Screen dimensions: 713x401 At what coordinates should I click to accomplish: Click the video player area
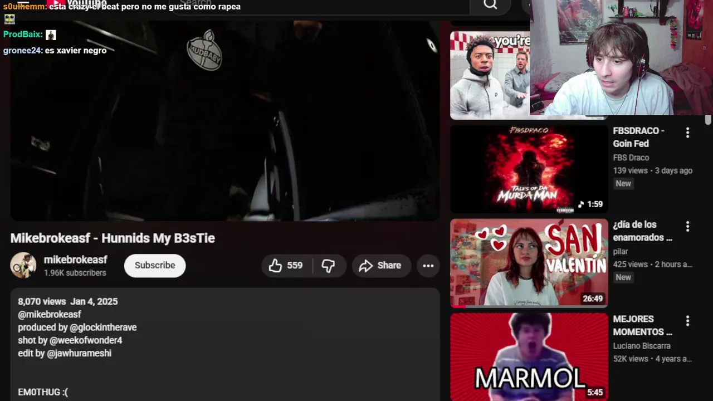click(225, 120)
